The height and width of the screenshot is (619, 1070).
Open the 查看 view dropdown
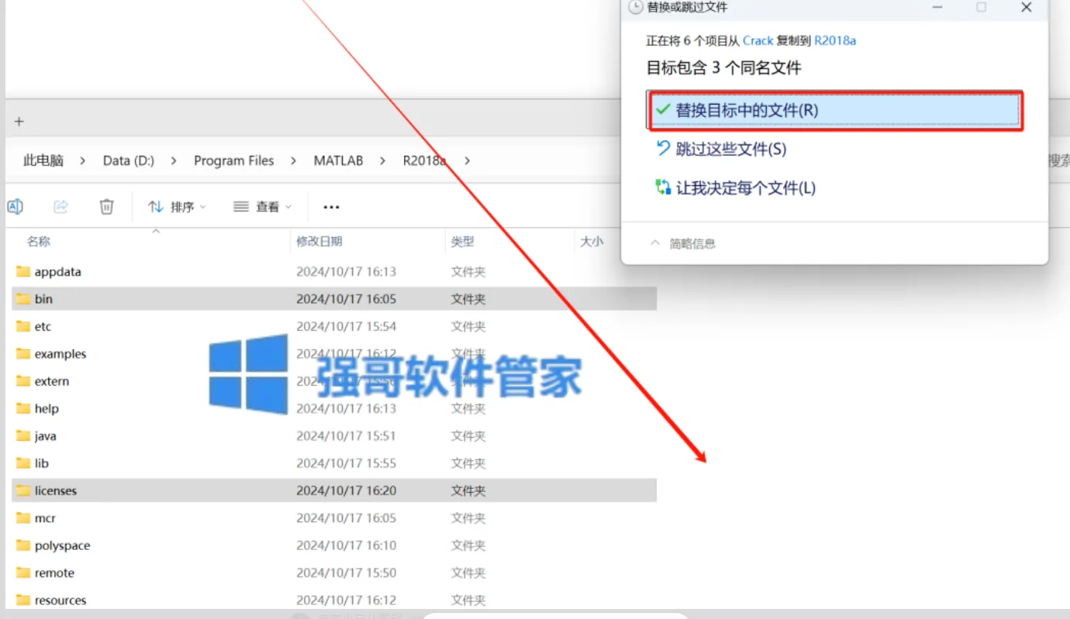(263, 207)
